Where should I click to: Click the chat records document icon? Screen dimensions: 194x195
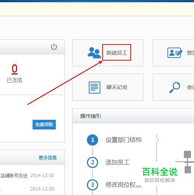pos(94,87)
